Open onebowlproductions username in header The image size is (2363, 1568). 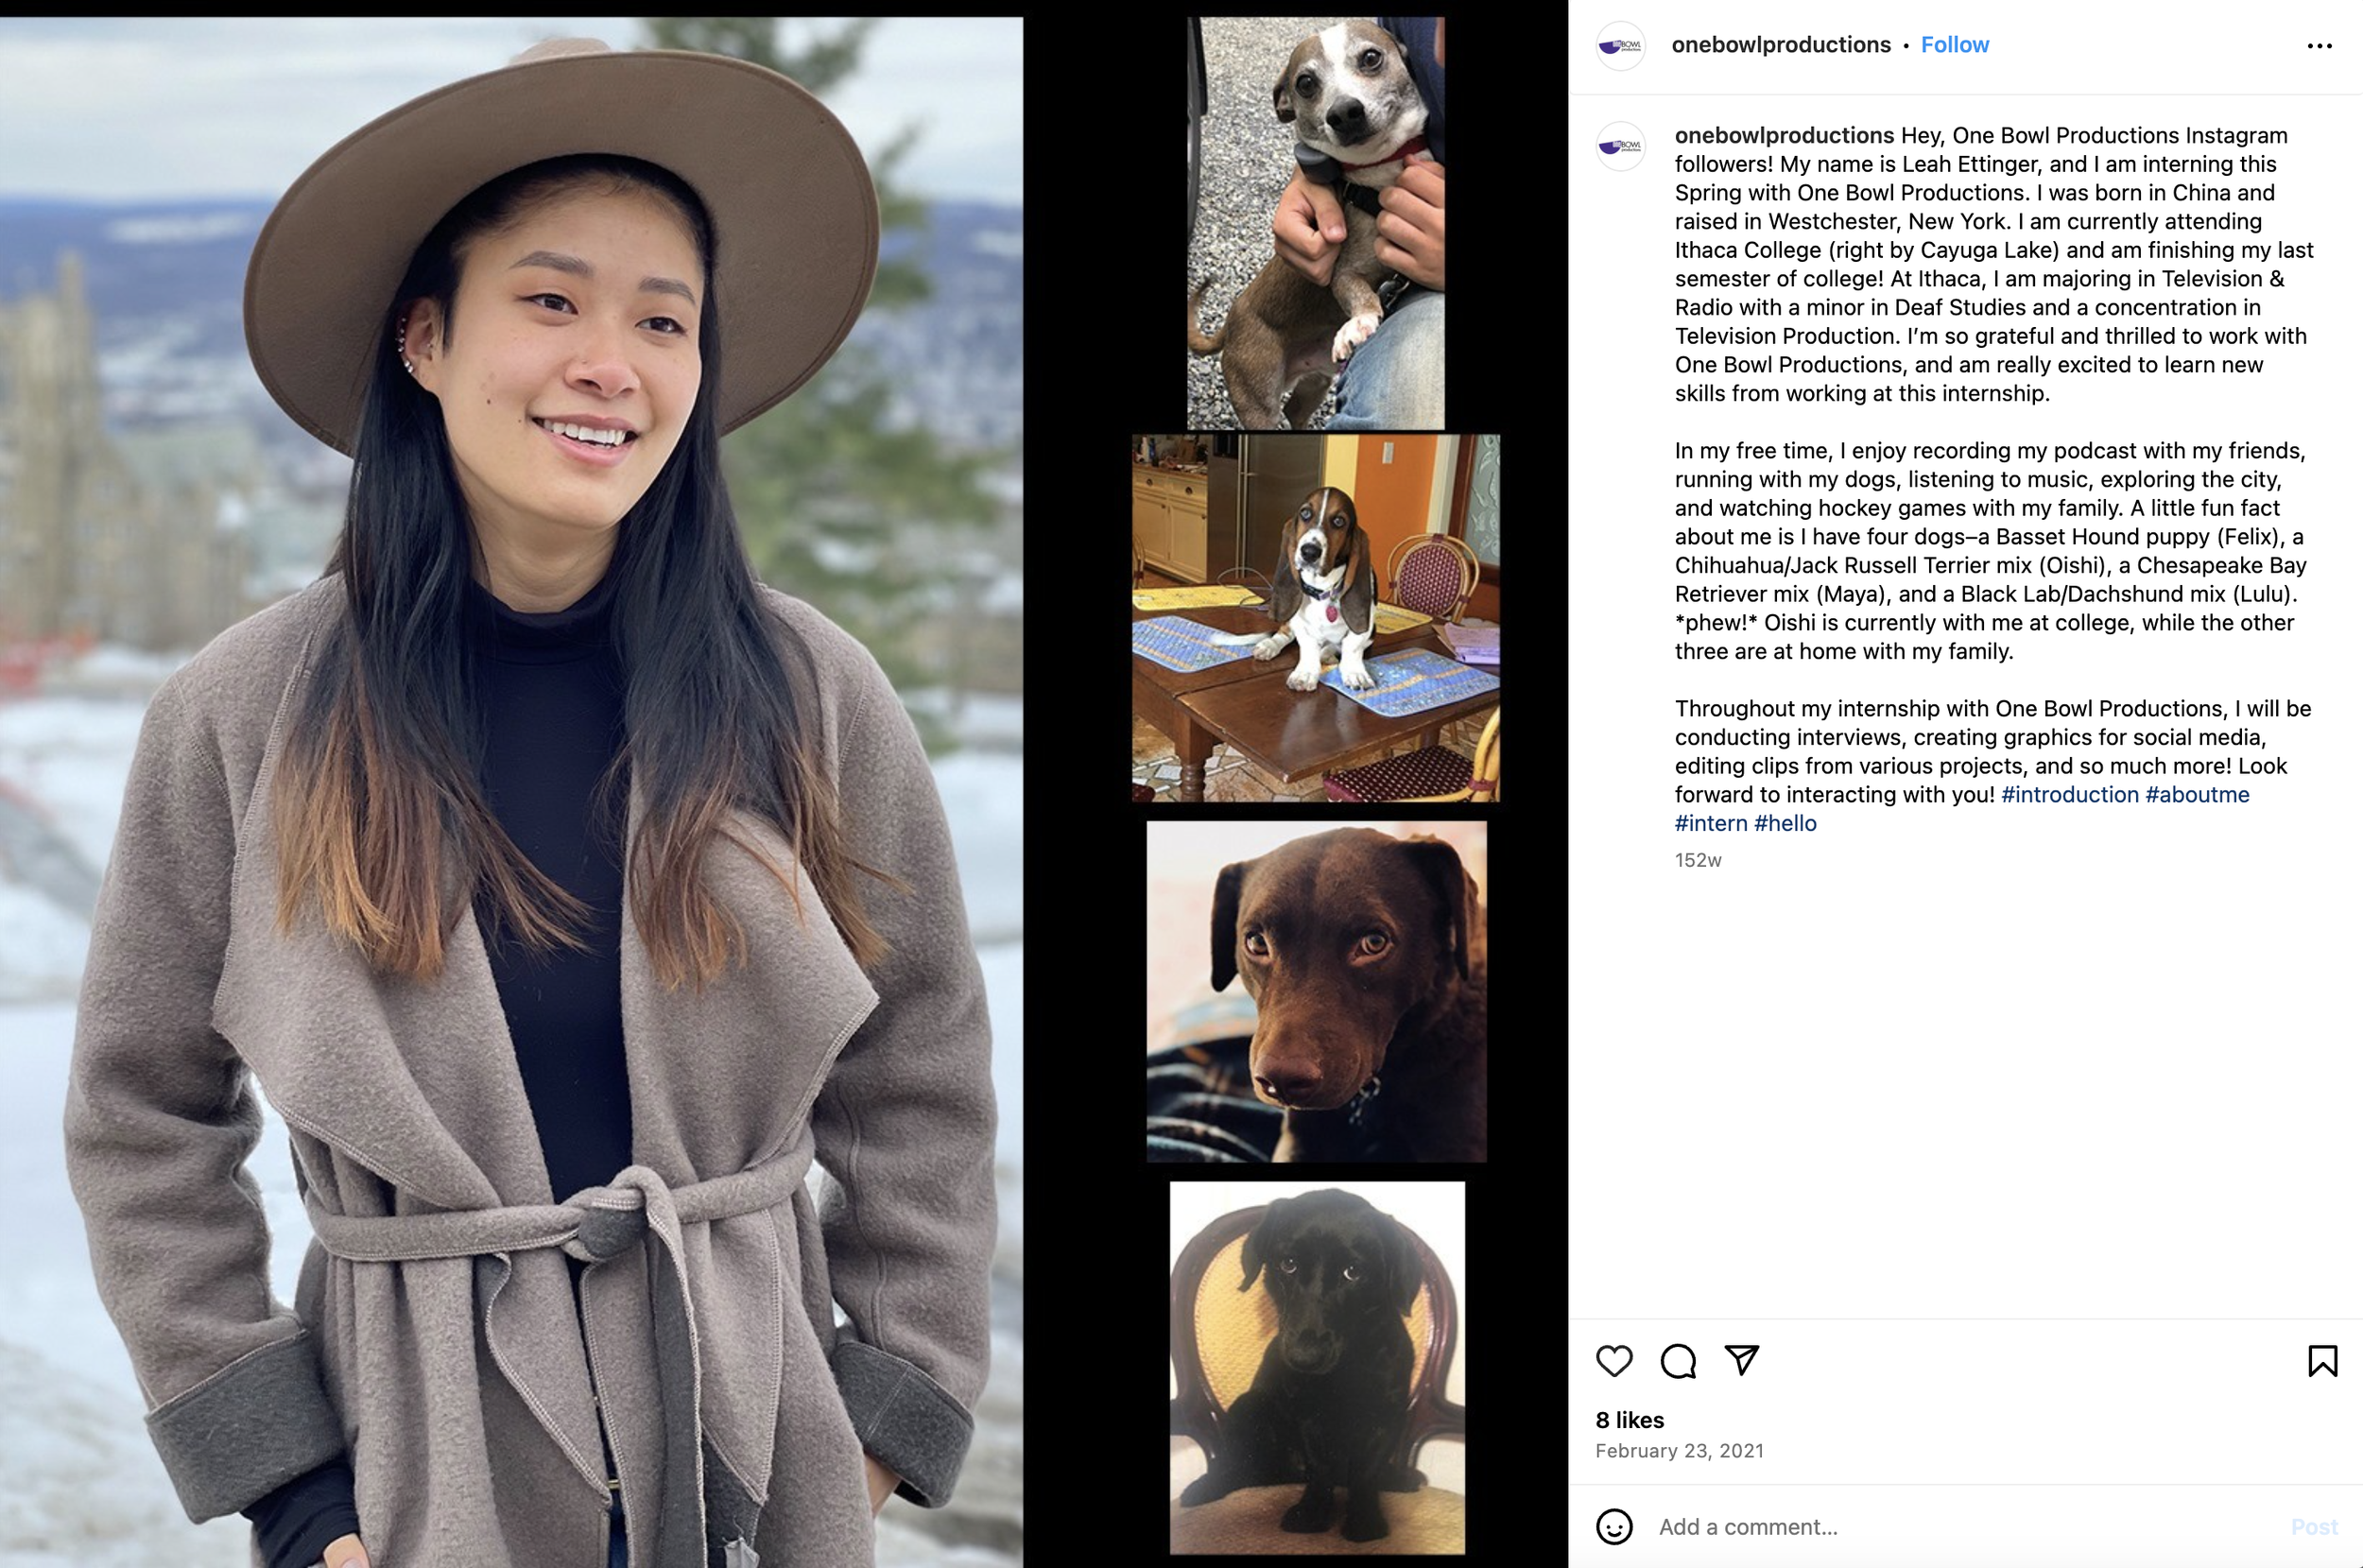coord(1781,45)
